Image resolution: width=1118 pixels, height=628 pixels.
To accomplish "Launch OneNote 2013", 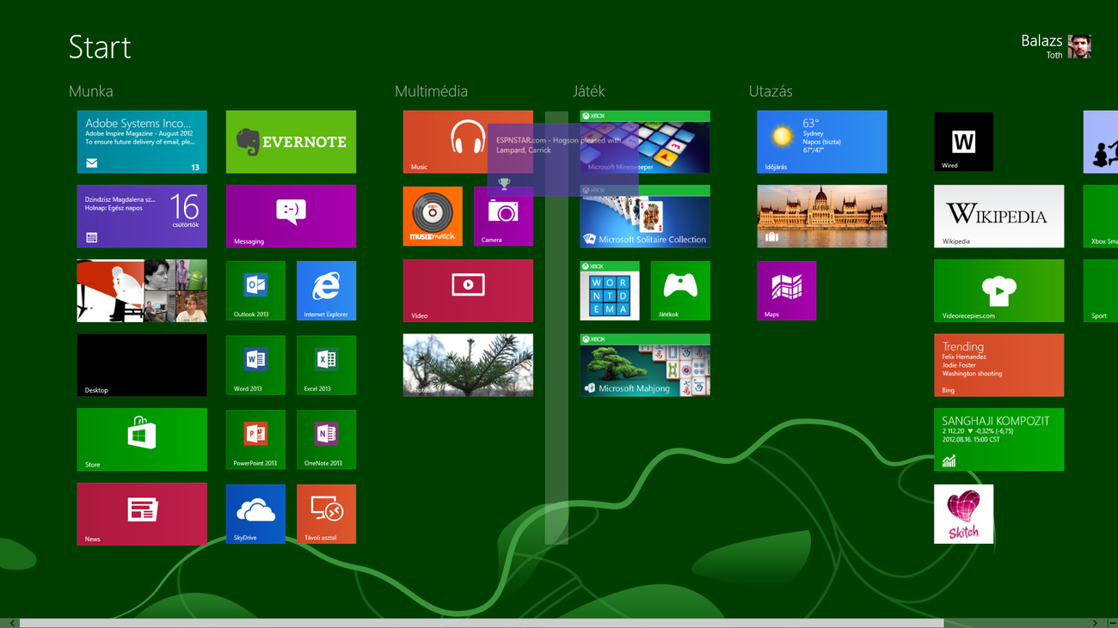I will click(x=326, y=440).
